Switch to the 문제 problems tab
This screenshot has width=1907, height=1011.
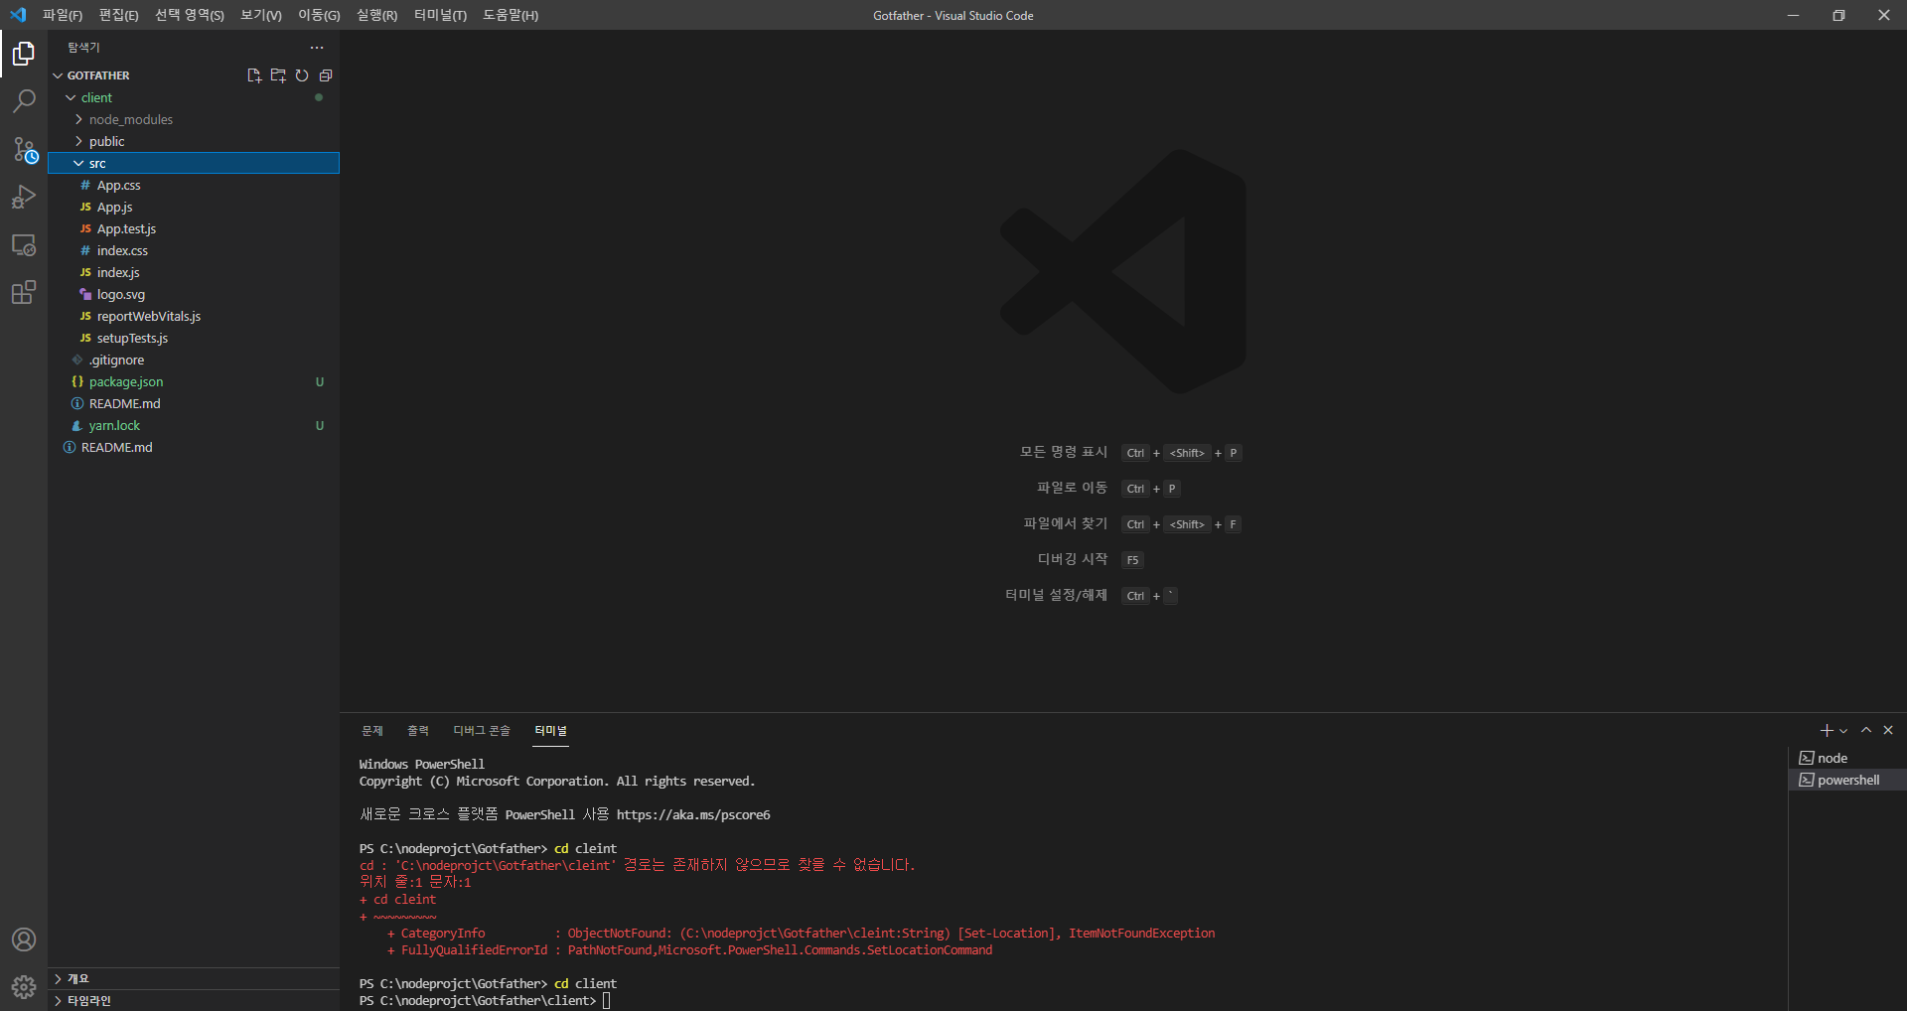(372, 731)
